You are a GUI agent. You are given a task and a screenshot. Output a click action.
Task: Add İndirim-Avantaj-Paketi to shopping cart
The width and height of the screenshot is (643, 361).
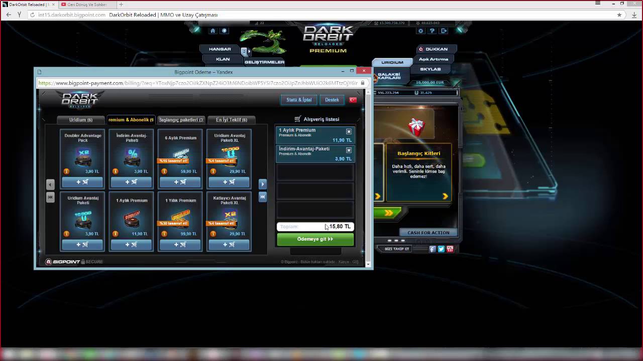(x=131, y=182)
